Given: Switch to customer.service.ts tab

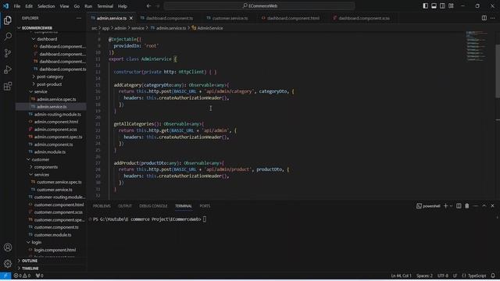Looking at the screenshot, I should pos(230,18).
